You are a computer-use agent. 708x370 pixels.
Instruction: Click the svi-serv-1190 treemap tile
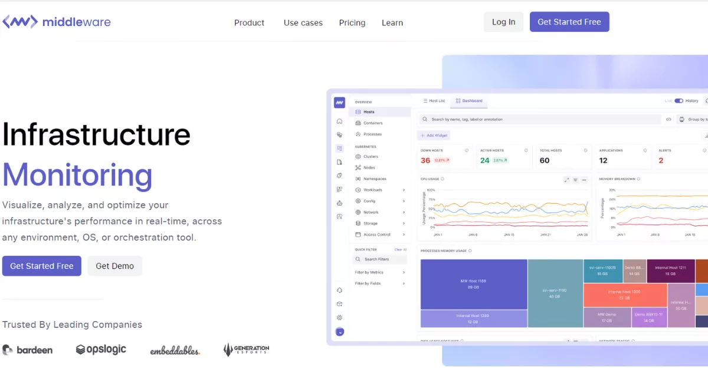point(555,293)
